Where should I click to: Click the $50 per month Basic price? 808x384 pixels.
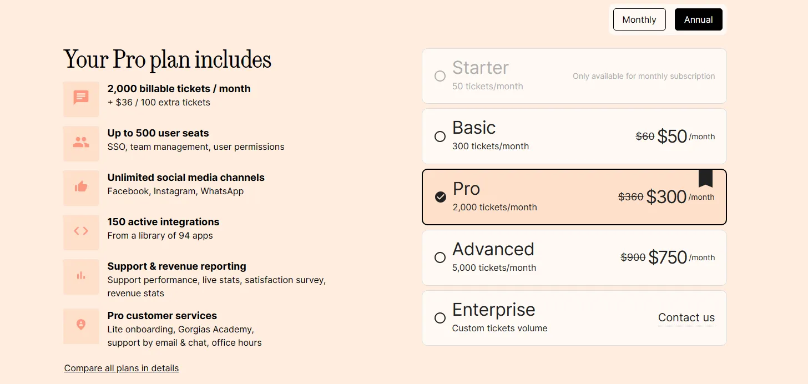point(672,137)
